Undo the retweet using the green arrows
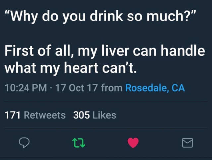This screenshot has height=160, width=212. (79, 142)
